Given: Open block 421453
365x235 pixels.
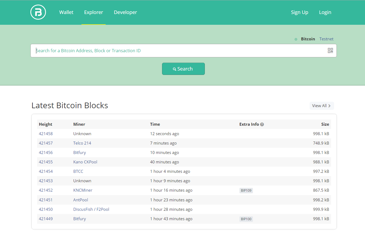Looking at the screenshot, I should tap(46, 181).
